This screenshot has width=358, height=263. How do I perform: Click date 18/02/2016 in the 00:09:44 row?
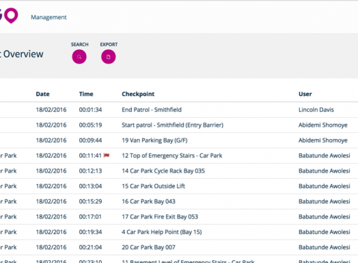tap(51, 140)
